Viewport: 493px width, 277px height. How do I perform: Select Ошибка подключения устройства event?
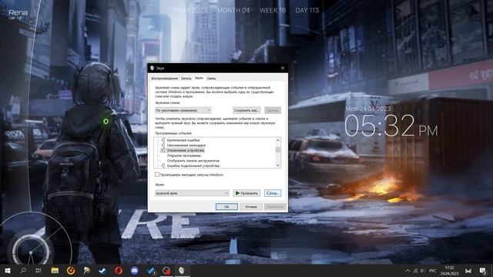point(193,165)
